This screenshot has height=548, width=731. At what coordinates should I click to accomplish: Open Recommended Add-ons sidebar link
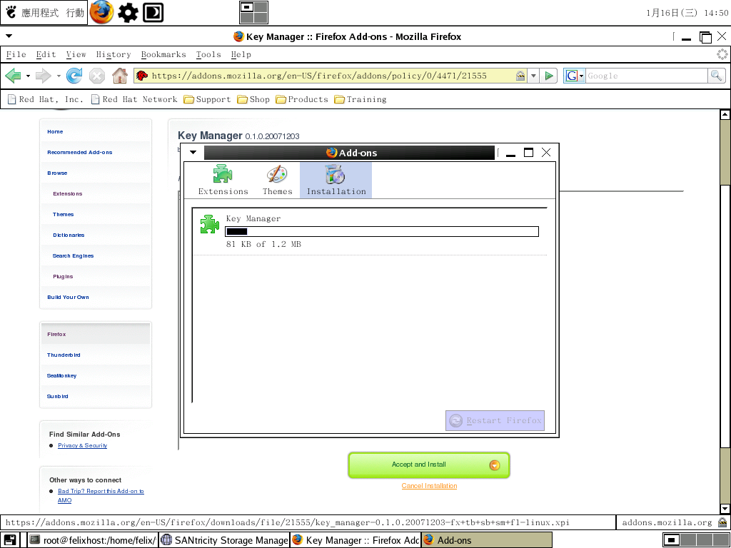(80, 153)
